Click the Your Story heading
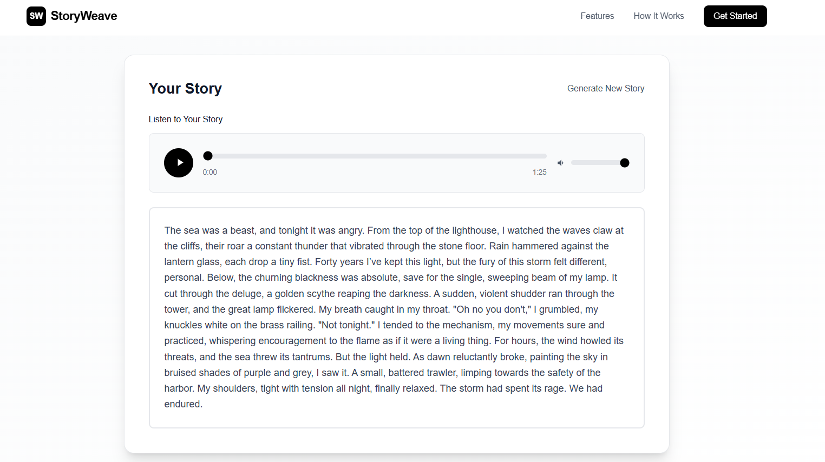Viewport: 825px width, 462px height. pyautogui.click(x=185, y=88)
